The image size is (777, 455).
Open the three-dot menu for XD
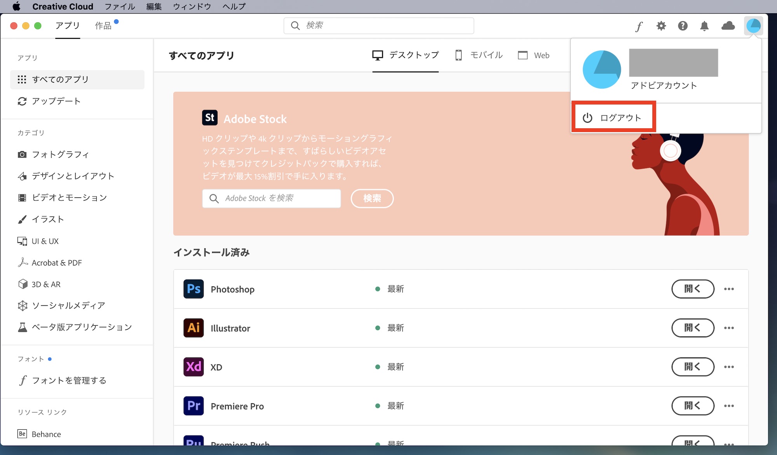(729, 367)
